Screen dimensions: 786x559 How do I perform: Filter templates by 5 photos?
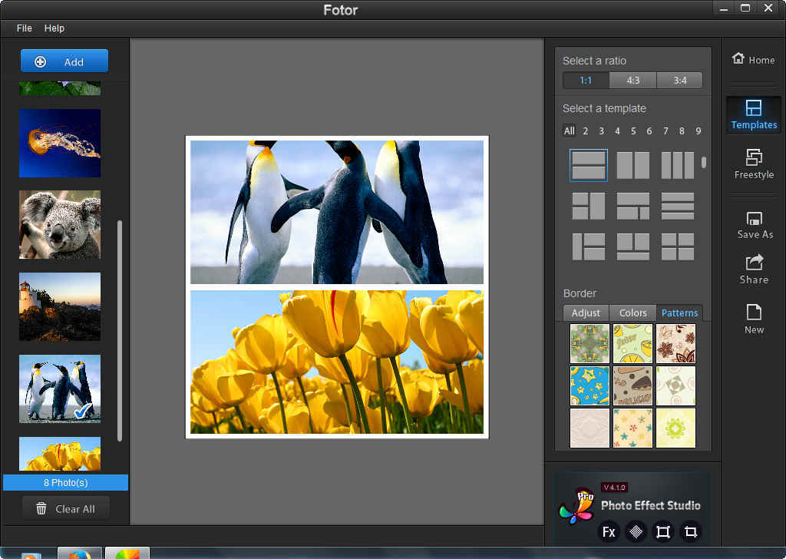pyautogui.click(x=633, y=131)
